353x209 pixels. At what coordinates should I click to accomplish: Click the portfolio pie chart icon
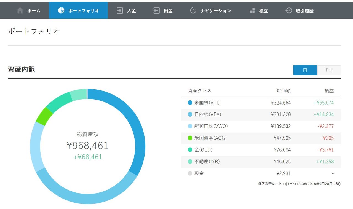(61, 10)
